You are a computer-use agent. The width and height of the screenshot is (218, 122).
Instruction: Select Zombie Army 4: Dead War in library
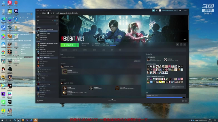pyautogui.click(x=46, y=29)
